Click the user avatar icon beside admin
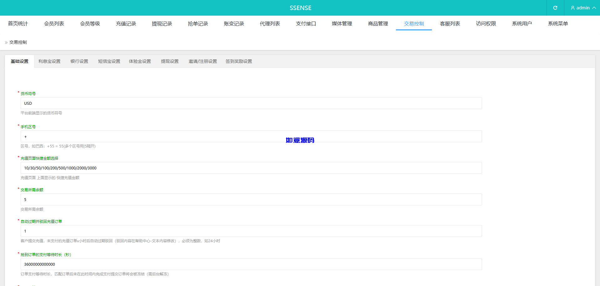 [x=573, y=8]
